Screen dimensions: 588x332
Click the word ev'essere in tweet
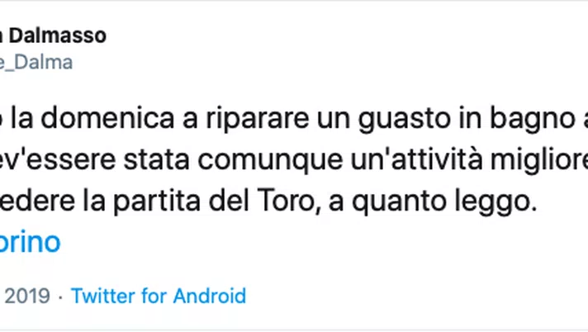[x=58, y=159]
